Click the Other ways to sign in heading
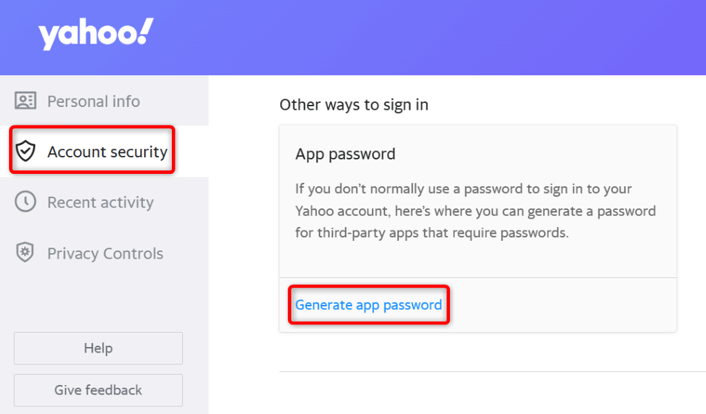706x414 pixels. click(354, 105)
